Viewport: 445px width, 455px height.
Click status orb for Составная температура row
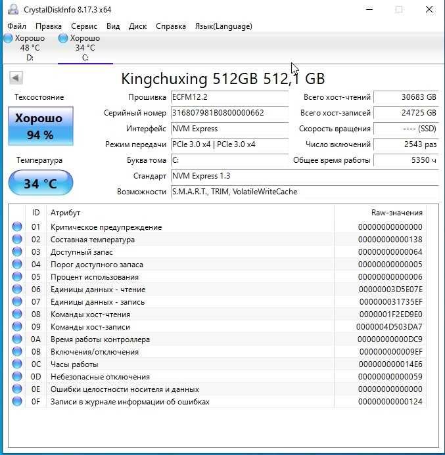17,239
